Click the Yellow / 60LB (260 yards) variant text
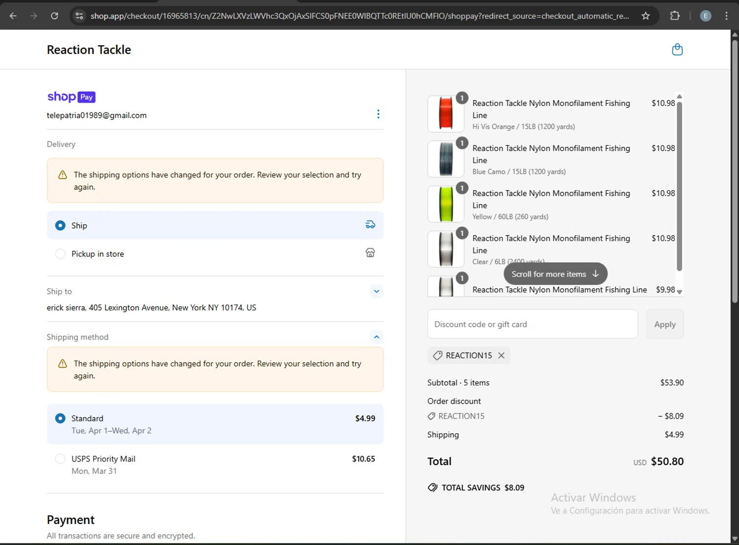 (510, 217)
